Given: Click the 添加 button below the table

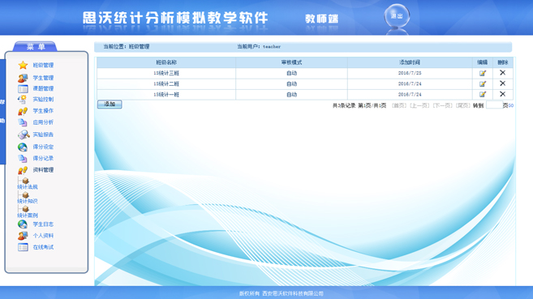Looking at the screenshot, I should coord(110,105).
